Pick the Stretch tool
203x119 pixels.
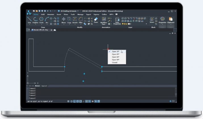coord(75,20)
